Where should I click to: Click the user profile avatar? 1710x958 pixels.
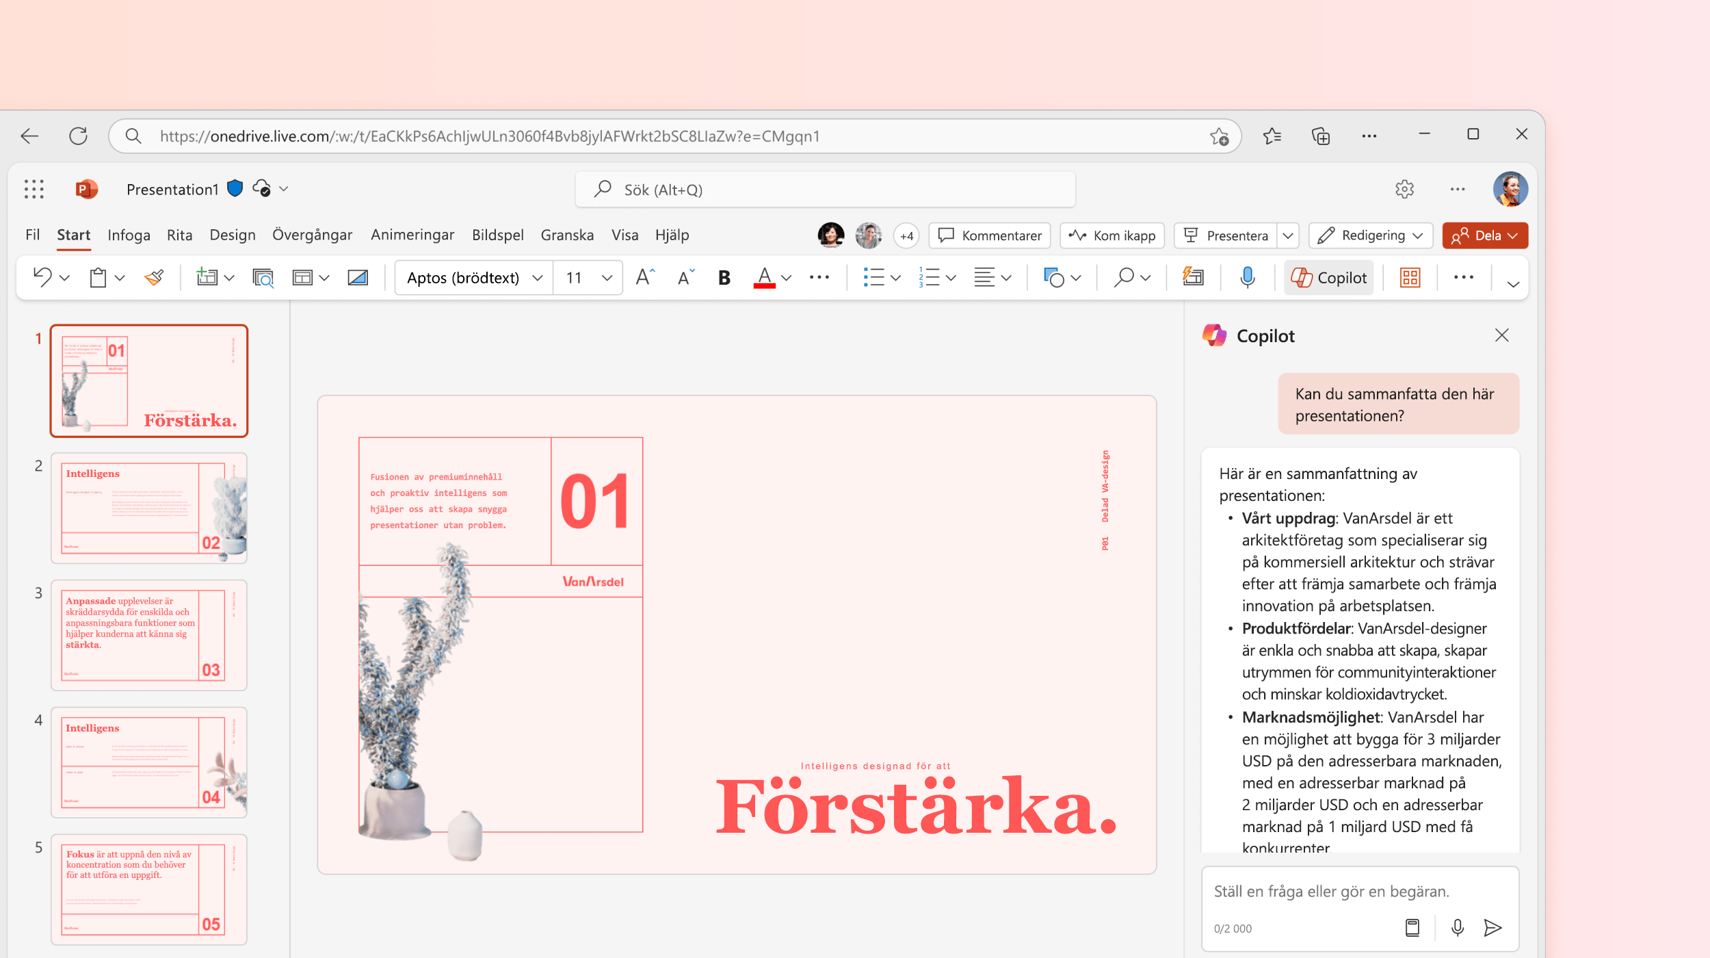coord(1510,189)
